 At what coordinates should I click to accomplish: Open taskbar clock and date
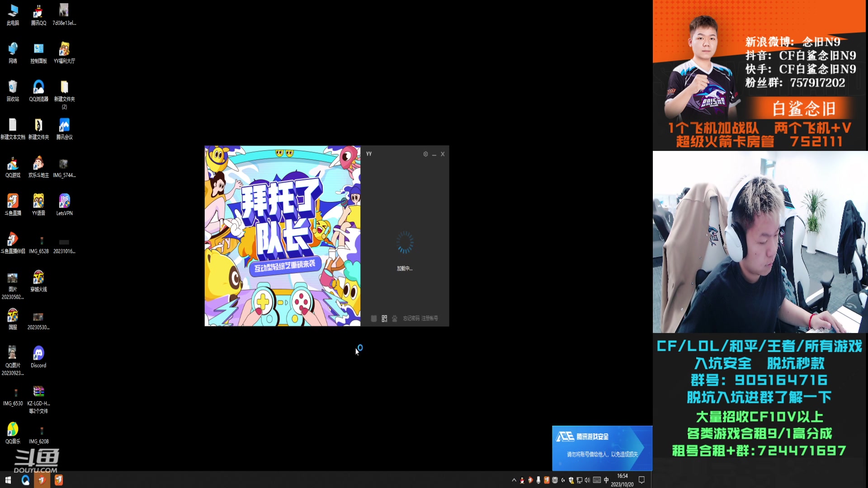pyautogui.click(x=622, y=480)
